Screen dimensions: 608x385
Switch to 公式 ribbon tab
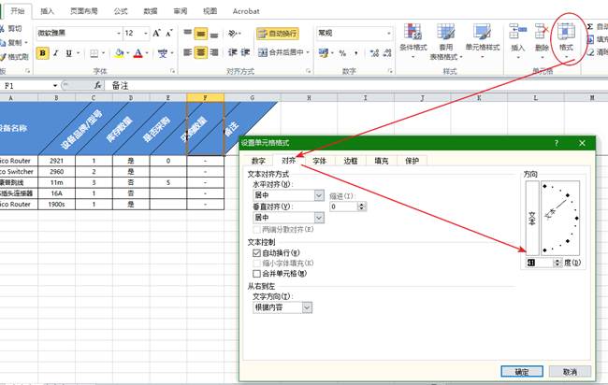click(121, 11)
